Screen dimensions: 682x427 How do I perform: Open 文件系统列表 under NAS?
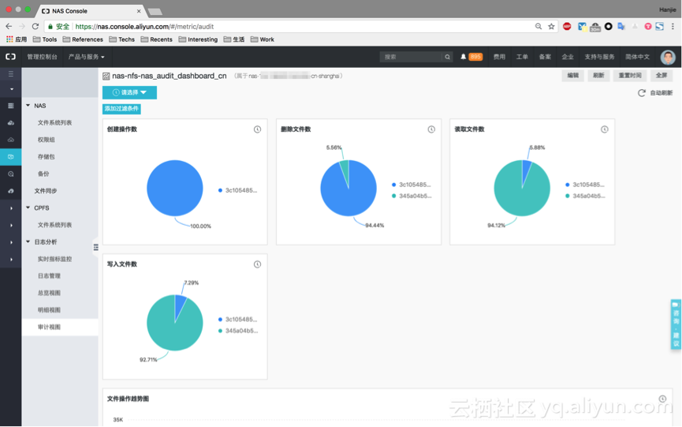click(55, 123)
